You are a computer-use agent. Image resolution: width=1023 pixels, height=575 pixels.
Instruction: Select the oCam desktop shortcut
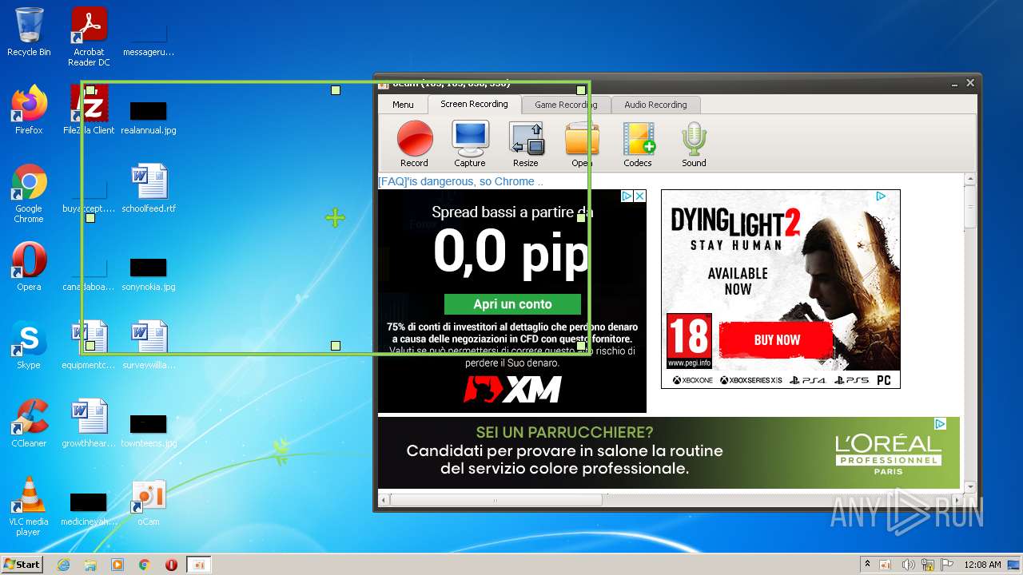148,503
